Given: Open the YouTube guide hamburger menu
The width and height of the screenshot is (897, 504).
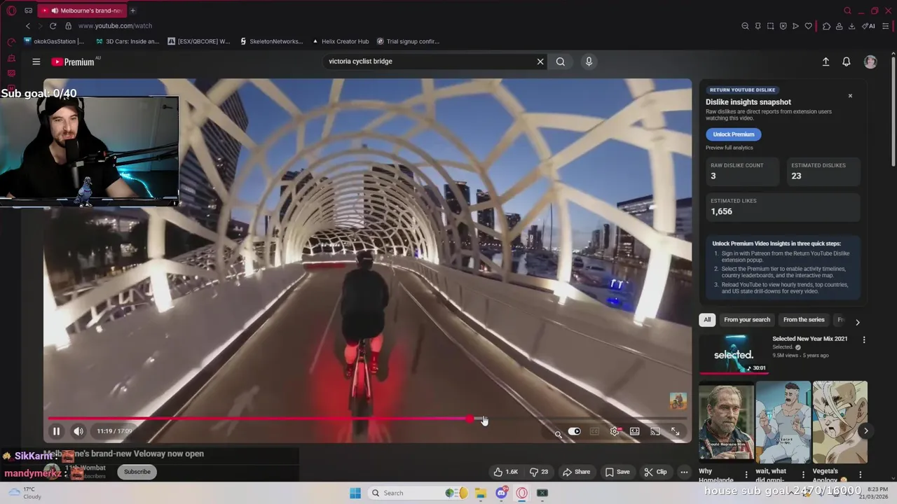Looking at the screenshot, I should coord(36,62).
